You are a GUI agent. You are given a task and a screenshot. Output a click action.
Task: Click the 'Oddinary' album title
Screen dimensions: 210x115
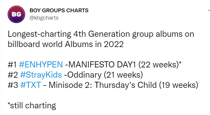pos(84,75)
